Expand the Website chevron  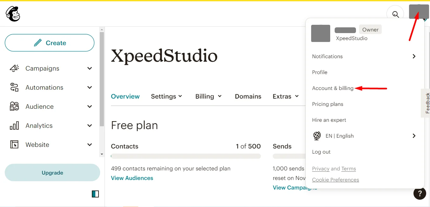[x=90, y=145]
